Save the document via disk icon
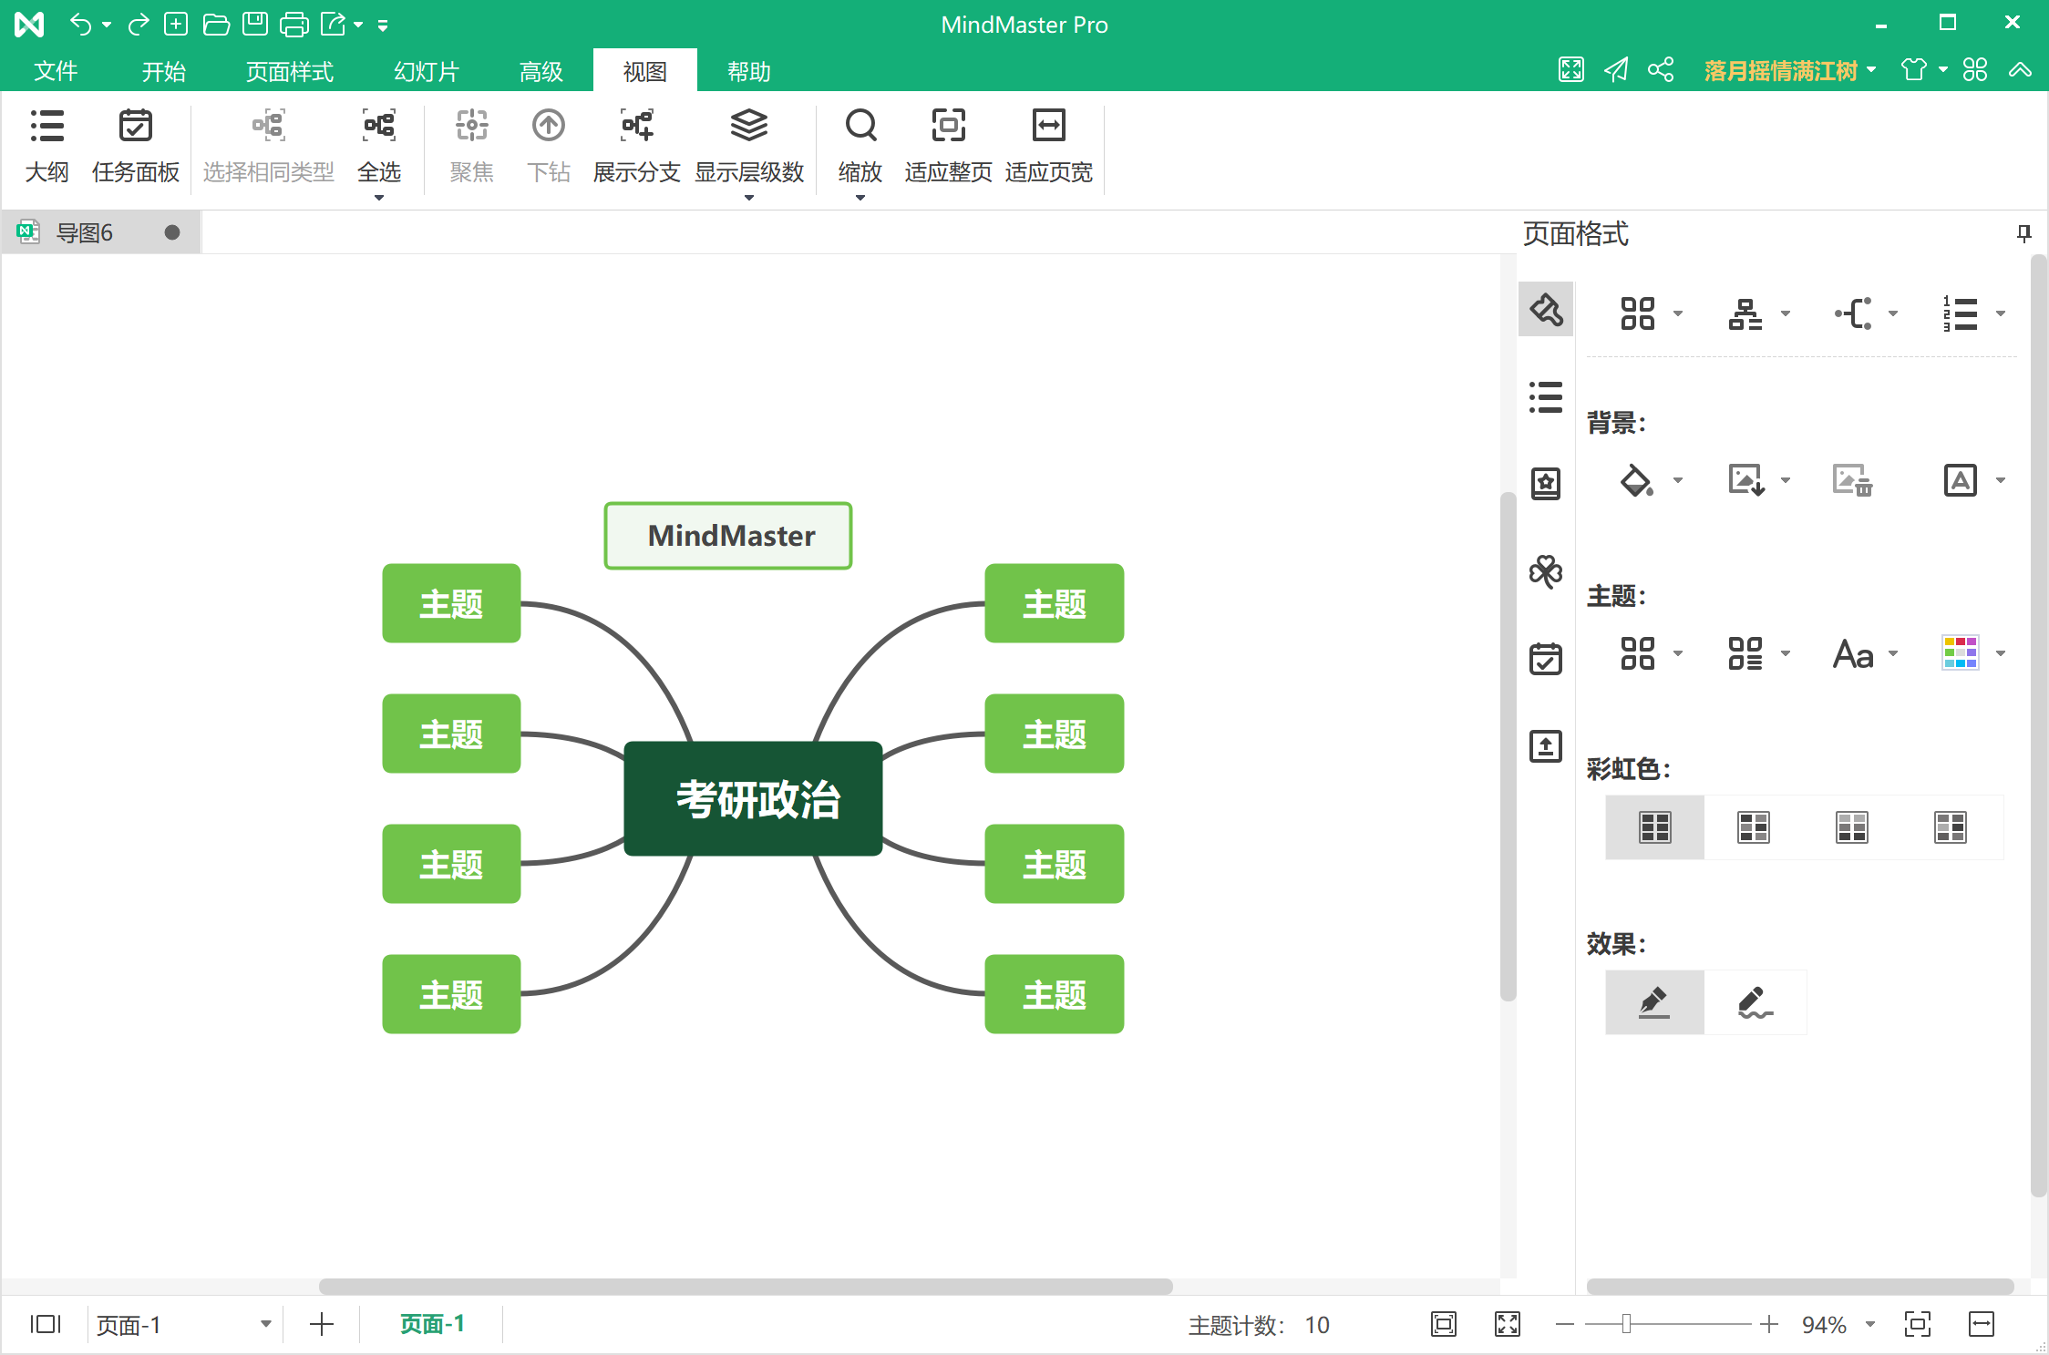2049x1355 pixels. (x=255, y=25)
